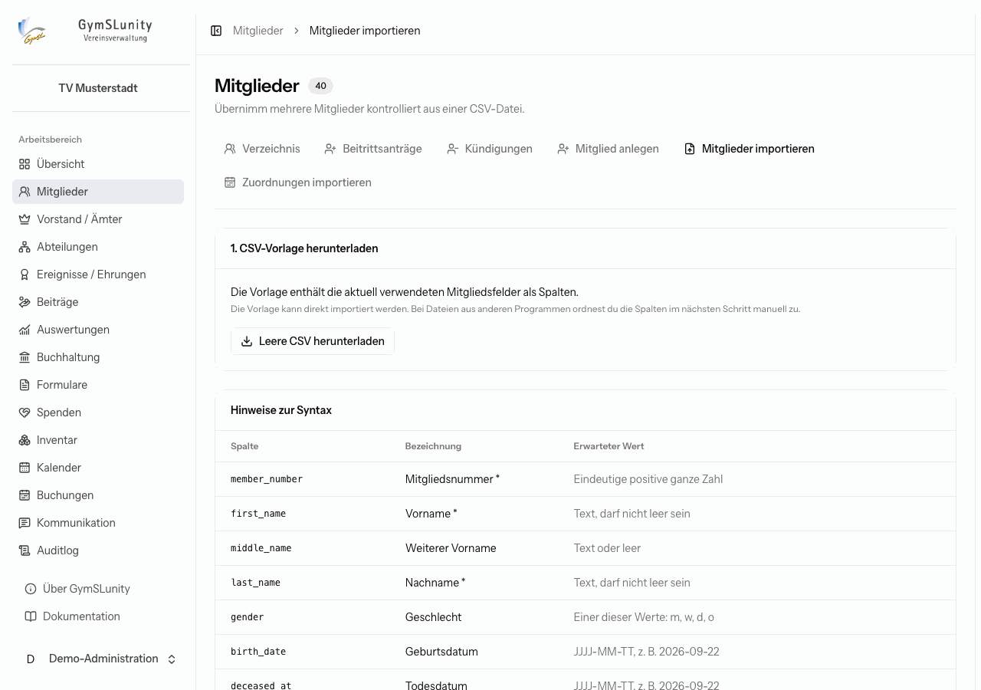This screenshot has width=981, height=690.
Task: Click the Übersicht grid icon
Action: [x=25, y=164]
